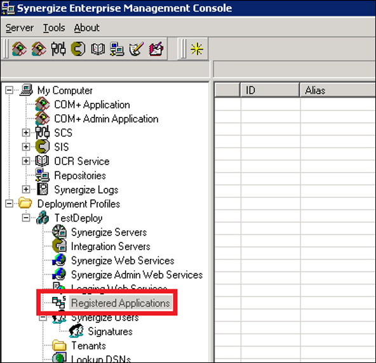Click the SIS toolbar icon

point(78,49)
